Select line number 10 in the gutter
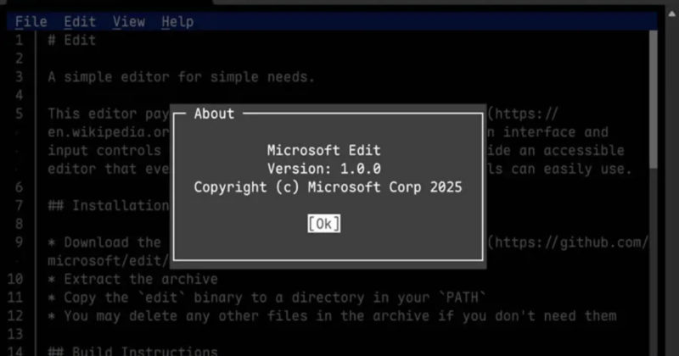The height and width of the screenshot is (356, 679). (17, 280)
